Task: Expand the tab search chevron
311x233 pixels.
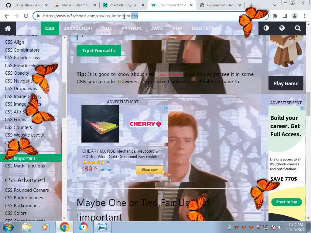Action: pyautogui.click(x=275, y=5)
